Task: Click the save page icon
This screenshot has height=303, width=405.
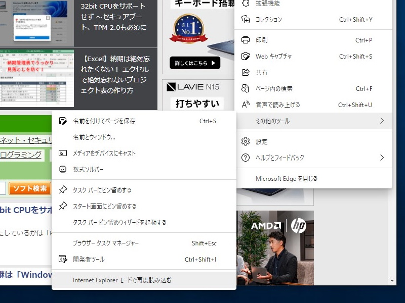Action: [63, 121]
